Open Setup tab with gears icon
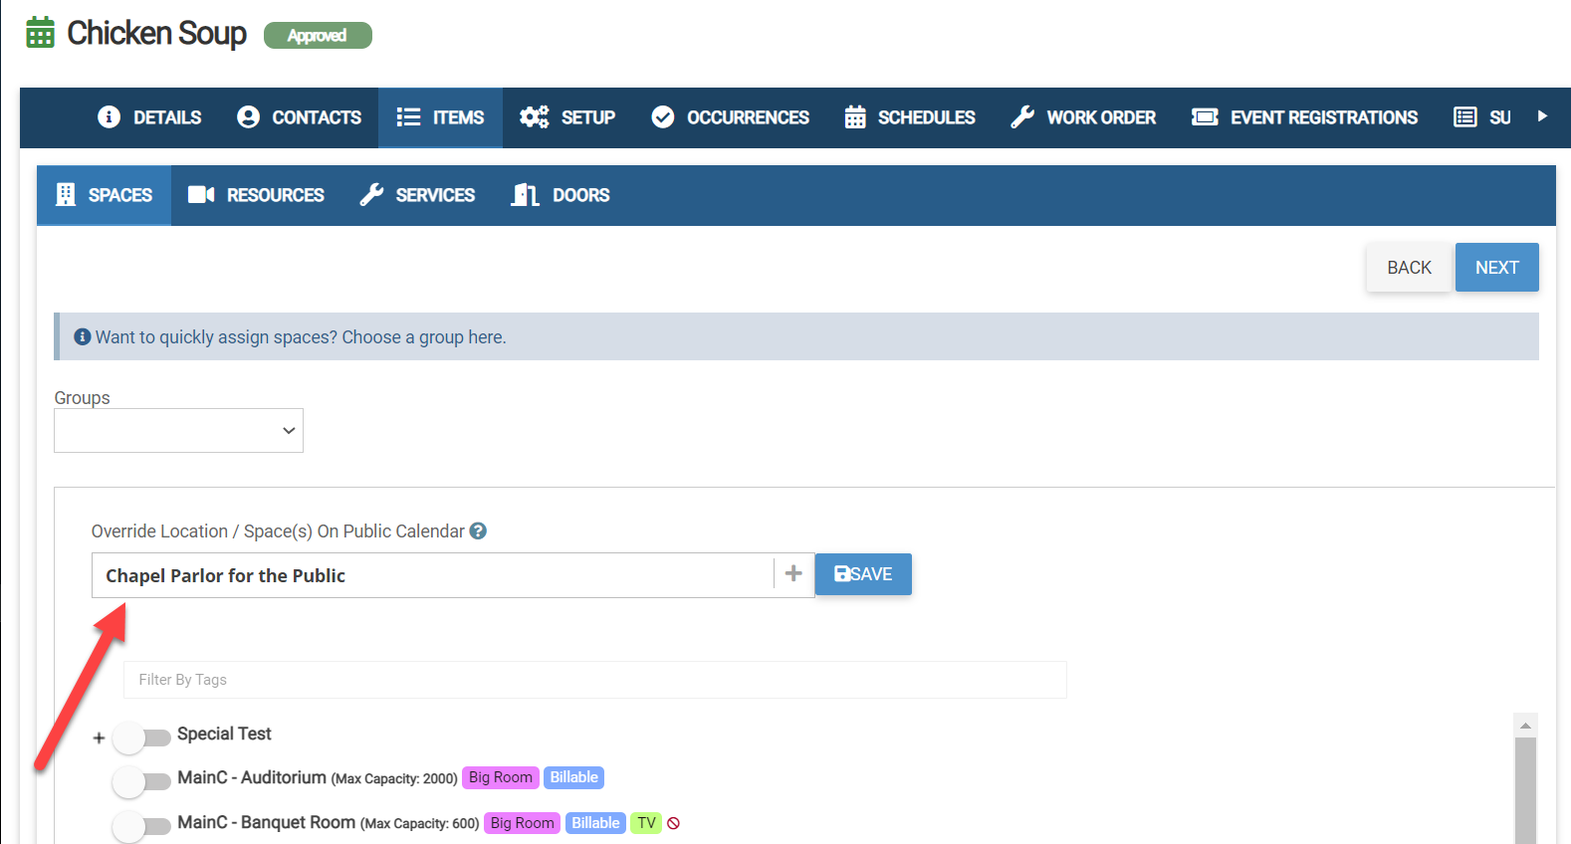Viewport: 1571px width, 844px height. click(x=567, y=117)
